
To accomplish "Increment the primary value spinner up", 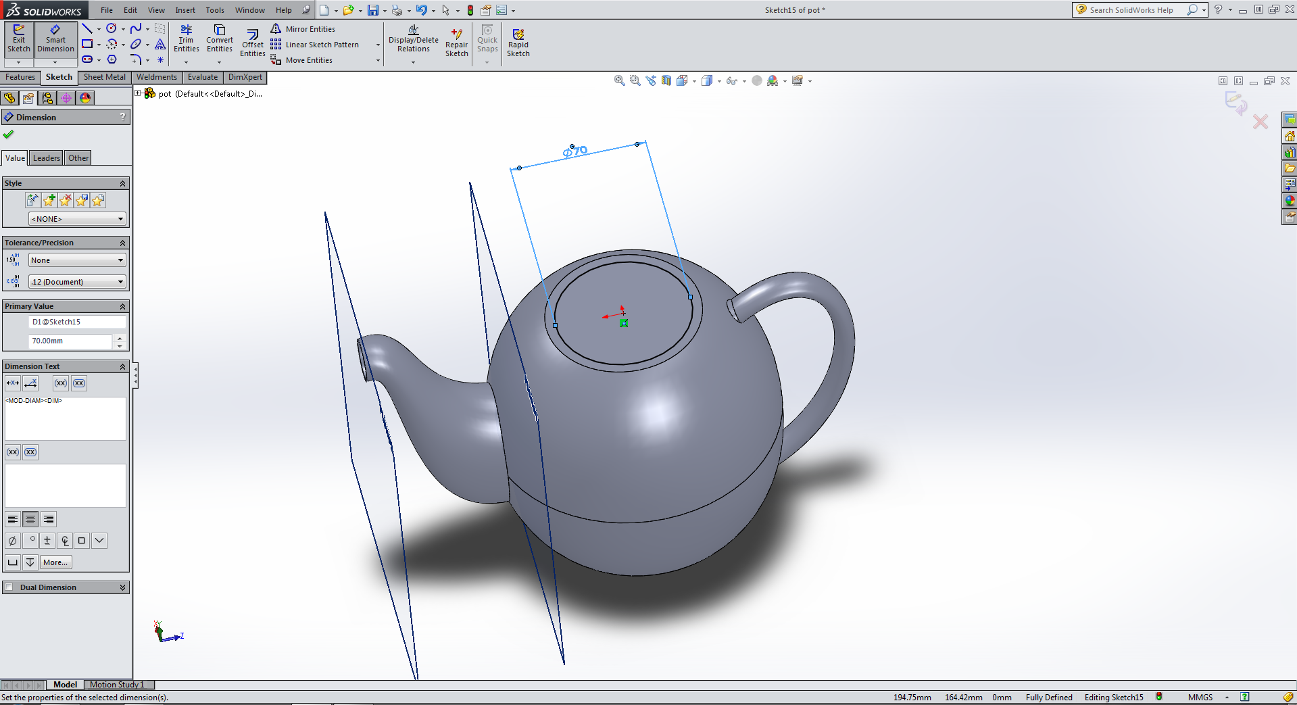I will coord(120,338).
